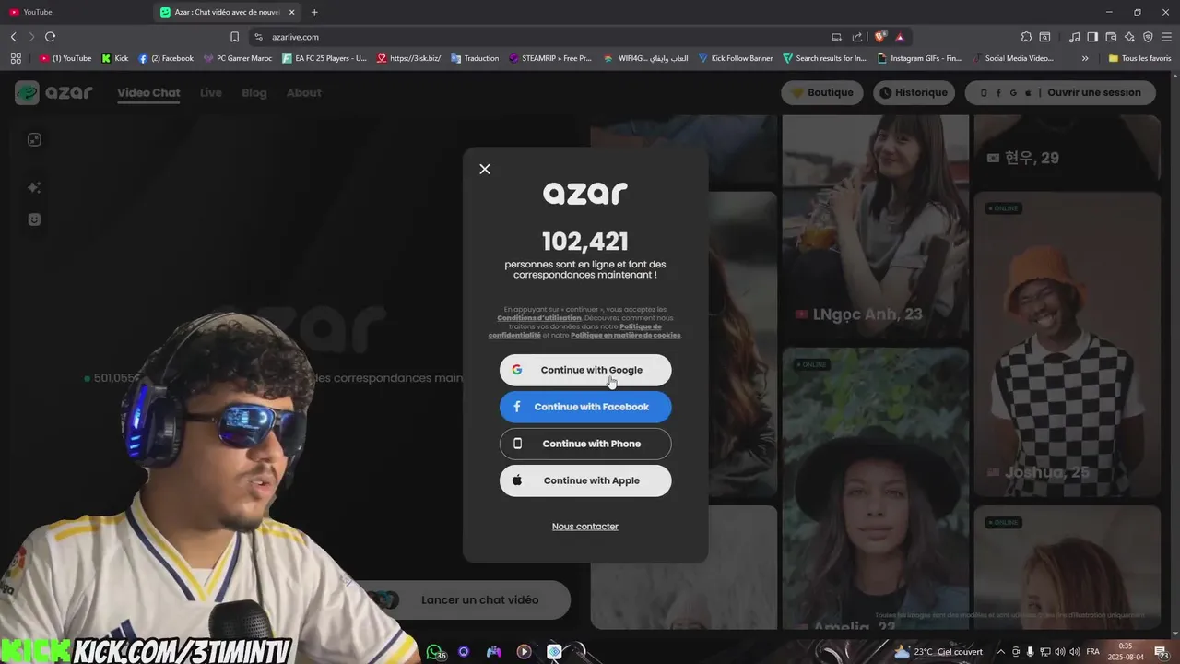Screen dimensions: 1180x664
Task: Open the apps grid in bookmarks bar
Action: [16, 58]
